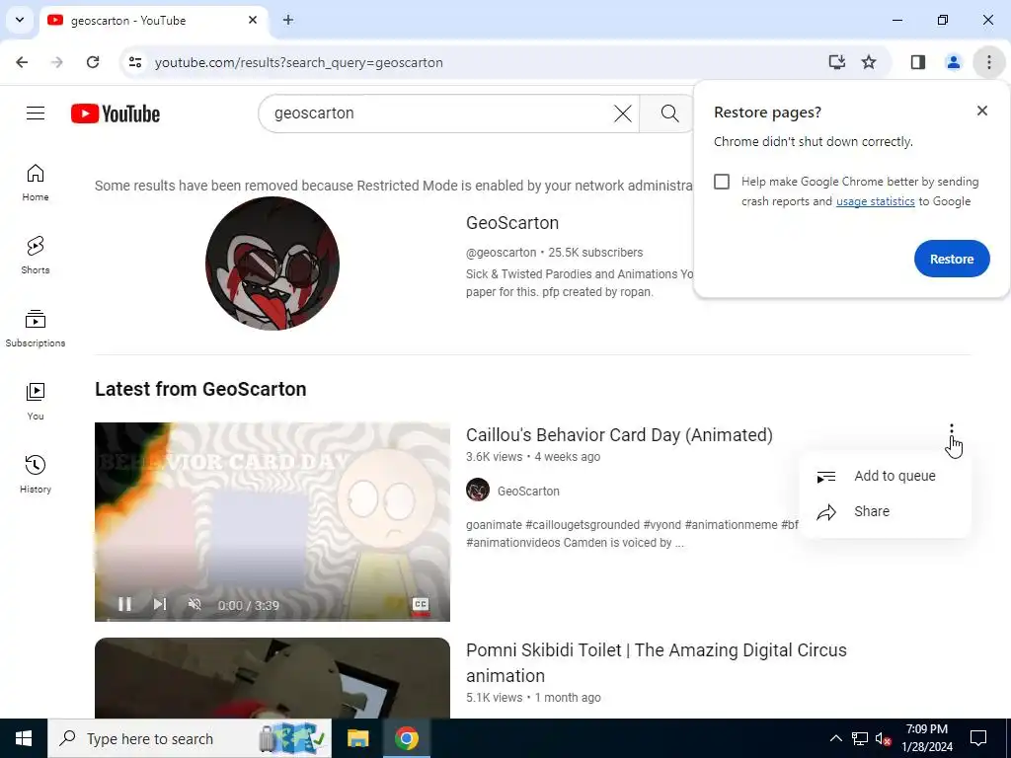Click the Restore button
Image resolution: width=1011 pixels, height=758 pixels.
pos(952,259)
